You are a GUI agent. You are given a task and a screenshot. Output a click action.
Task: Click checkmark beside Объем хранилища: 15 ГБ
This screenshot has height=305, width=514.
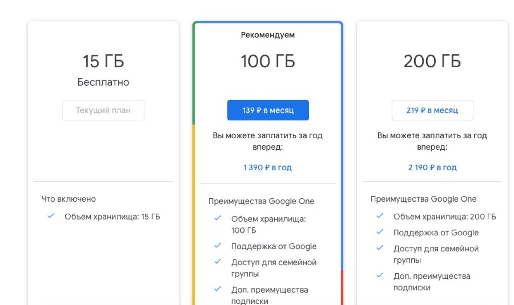[51, 216]
